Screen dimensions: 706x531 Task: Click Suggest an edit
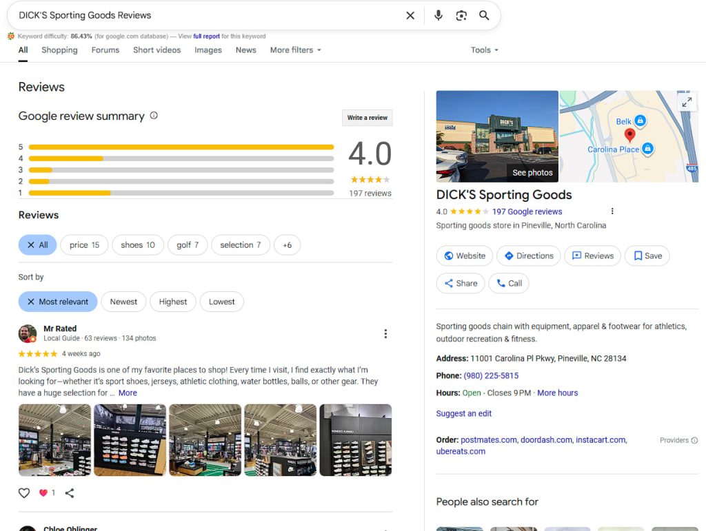464,413
